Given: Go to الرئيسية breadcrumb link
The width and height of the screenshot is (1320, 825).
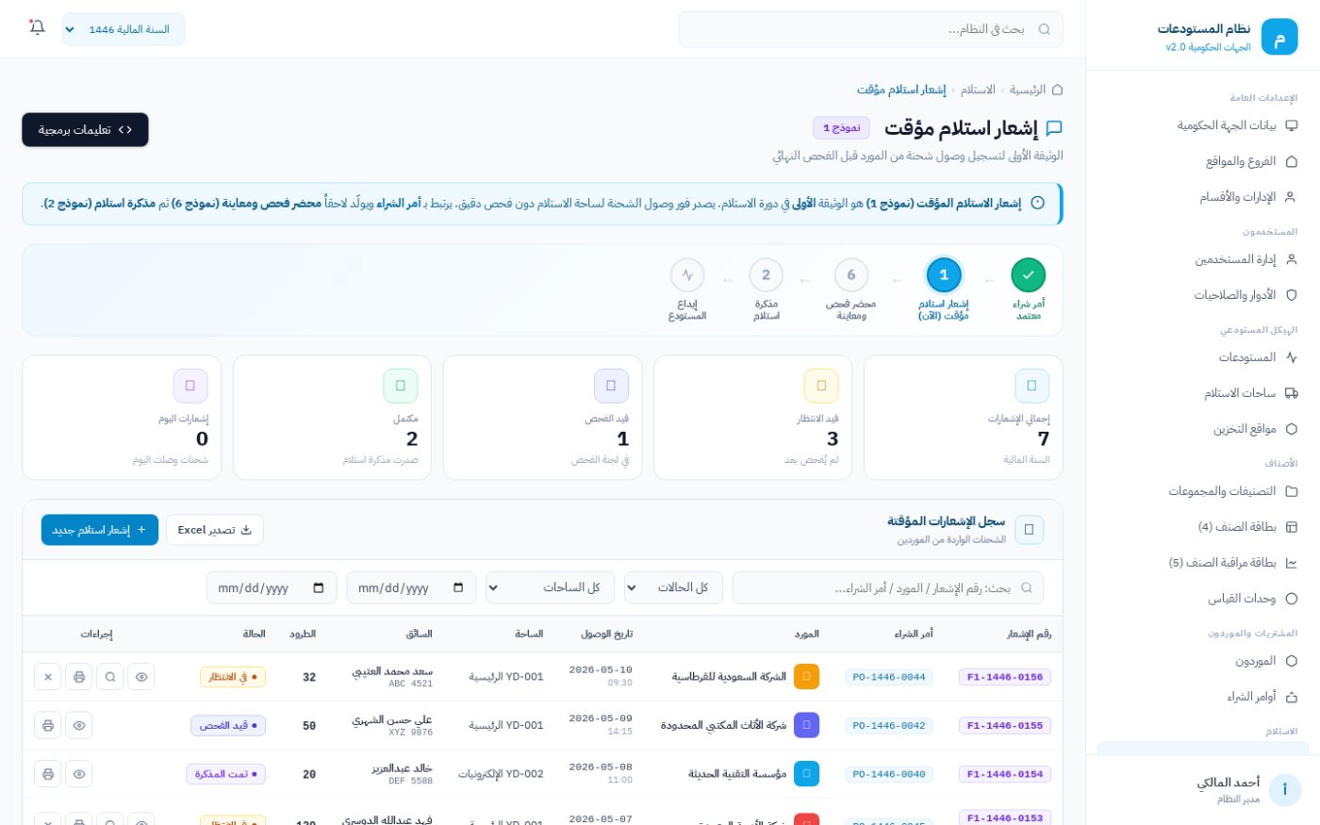Looking at the screenshot, I should coord(1028,90).
